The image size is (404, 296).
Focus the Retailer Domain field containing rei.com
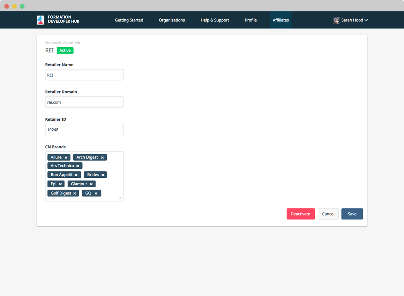pyautogui.click(x=84, y=102)
